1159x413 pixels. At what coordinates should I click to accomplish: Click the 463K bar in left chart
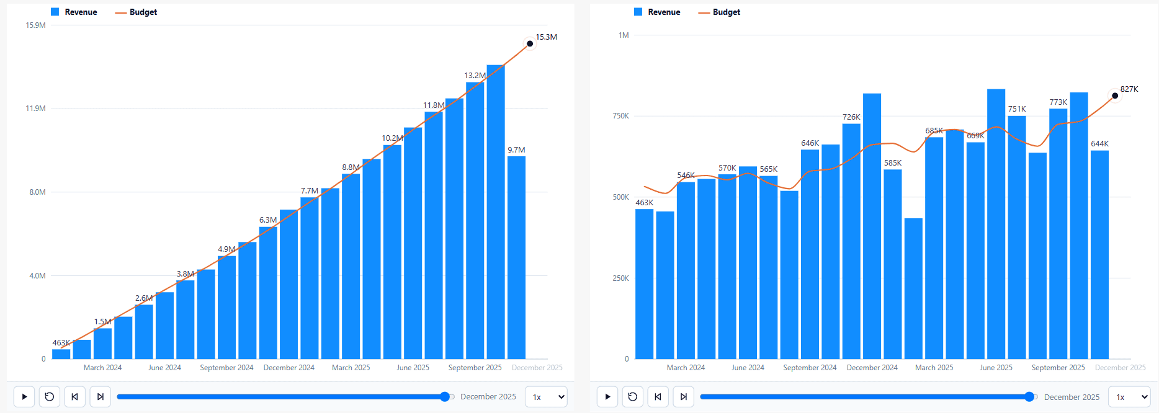61,354
